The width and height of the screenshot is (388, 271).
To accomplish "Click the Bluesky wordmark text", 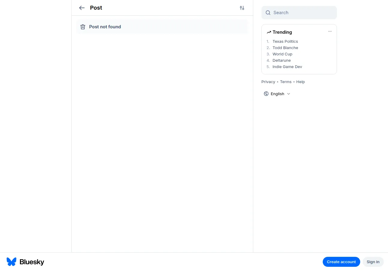I will (x=32, y=262).
